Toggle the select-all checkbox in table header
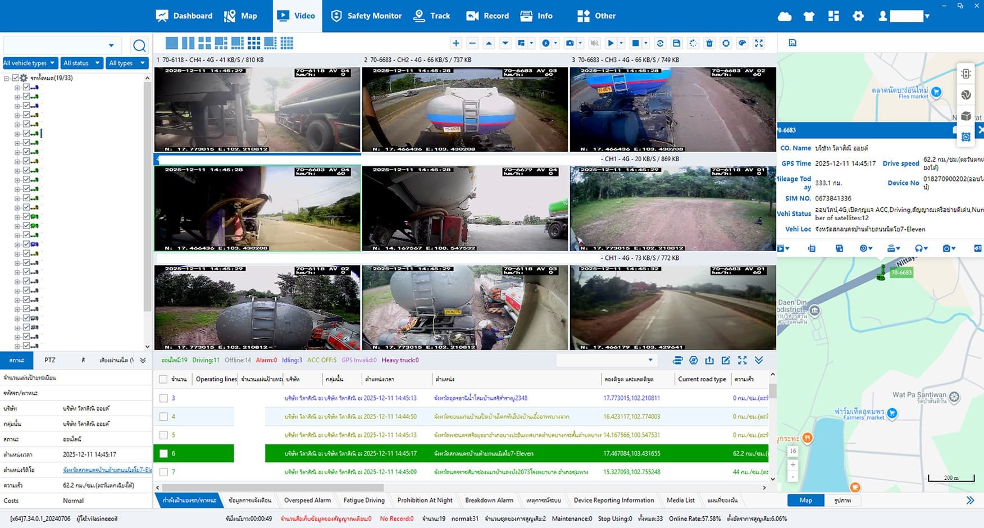 (x=163, y=380)
